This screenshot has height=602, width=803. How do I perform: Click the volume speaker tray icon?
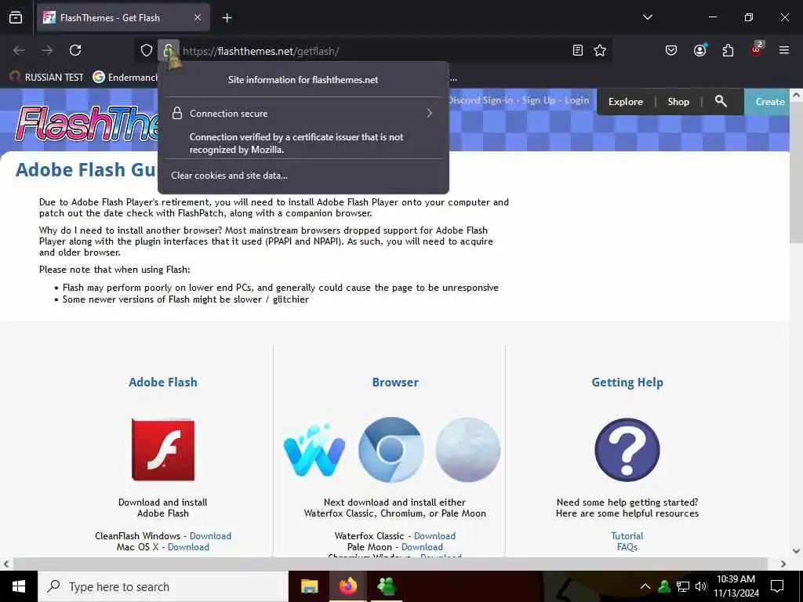[x=700, y=586]
